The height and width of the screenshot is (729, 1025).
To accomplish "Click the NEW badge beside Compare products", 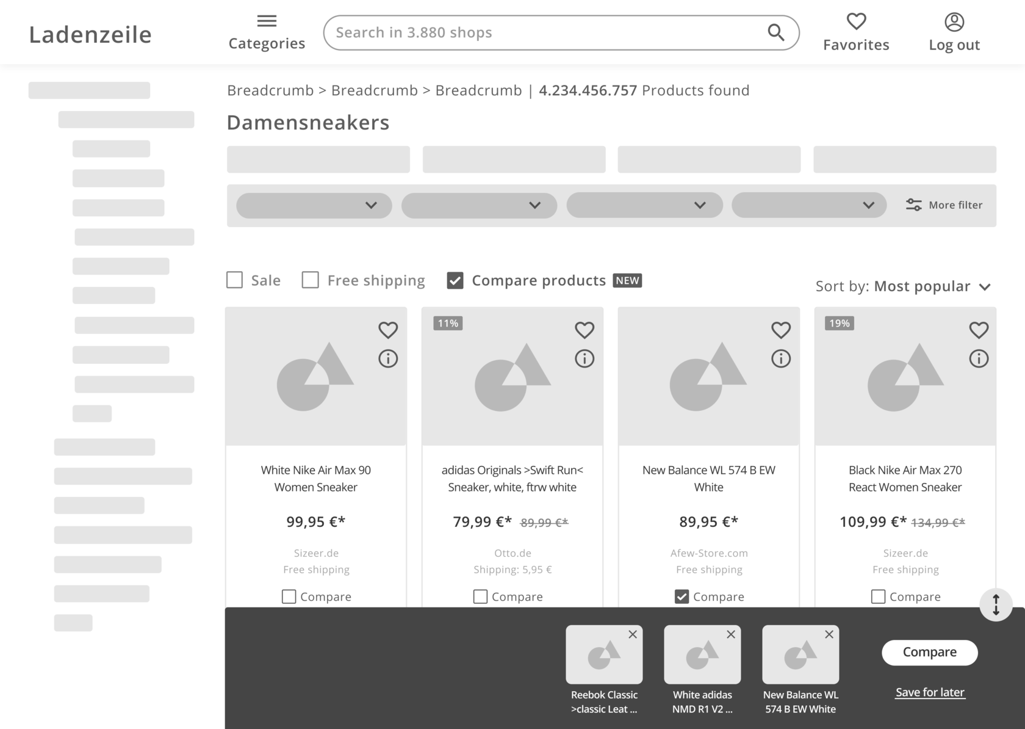I will 627,280.
